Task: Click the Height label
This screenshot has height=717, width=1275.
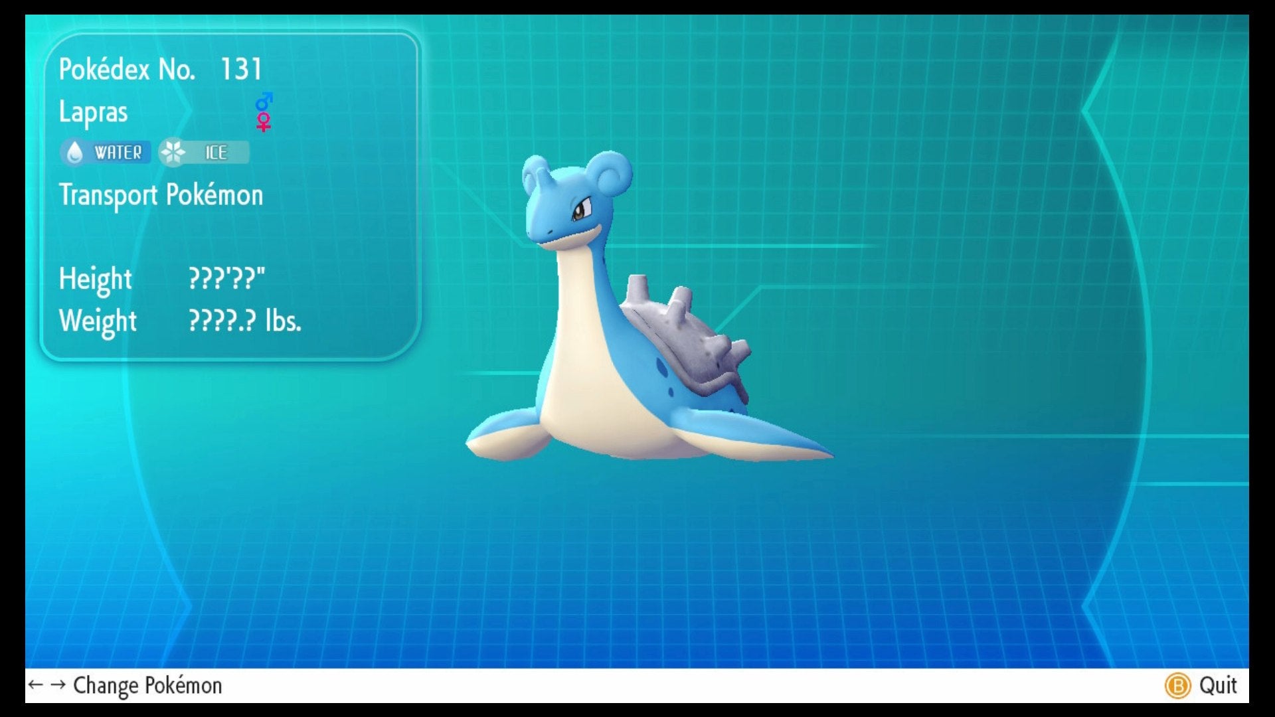Action: (95, 279)
